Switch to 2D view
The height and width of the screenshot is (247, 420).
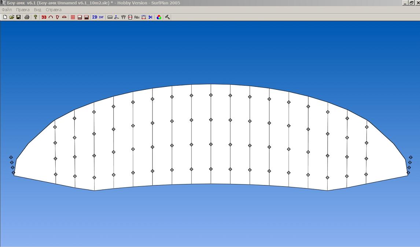[x=95, y=17]
